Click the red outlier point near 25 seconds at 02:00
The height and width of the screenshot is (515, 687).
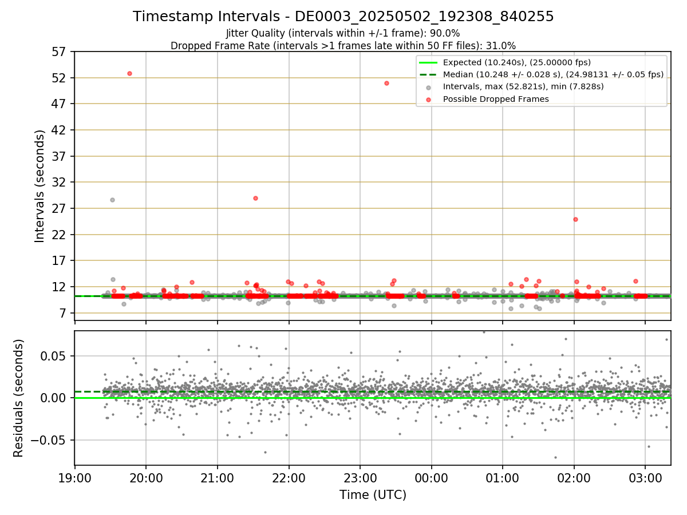(x=575, y=219)
